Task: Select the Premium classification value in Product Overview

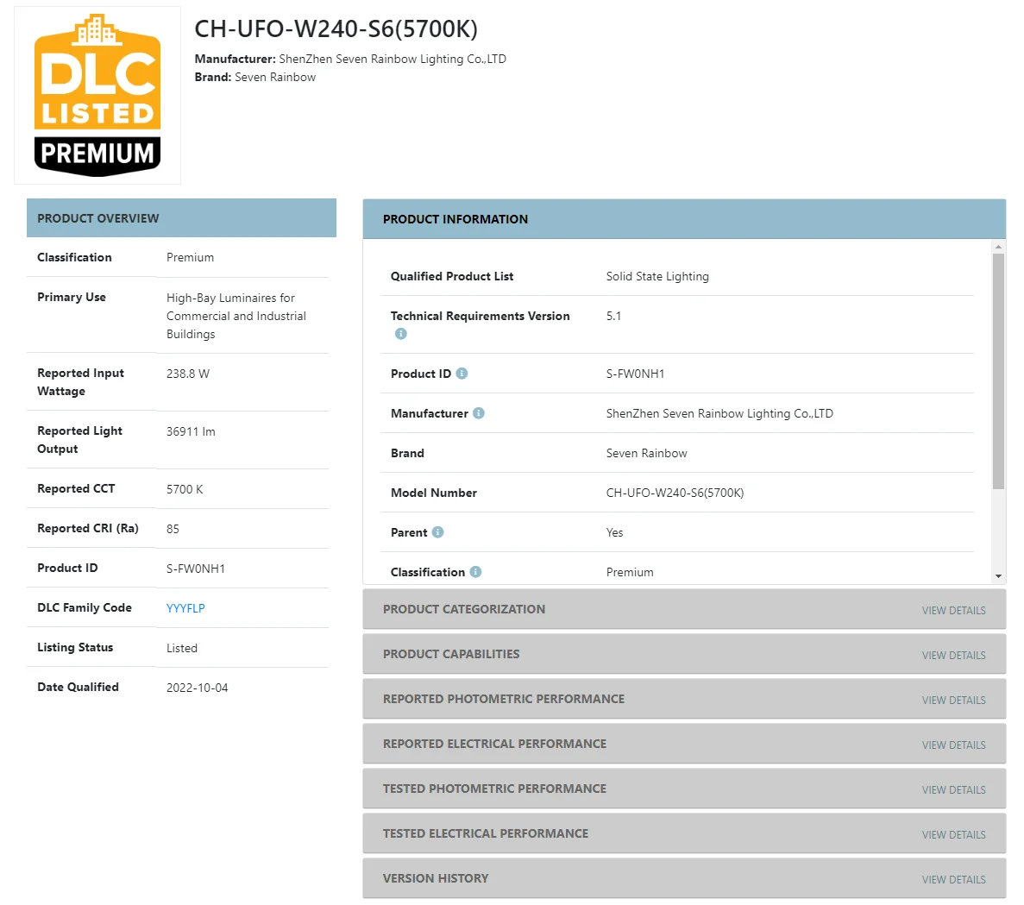Action: coord(190,258)
